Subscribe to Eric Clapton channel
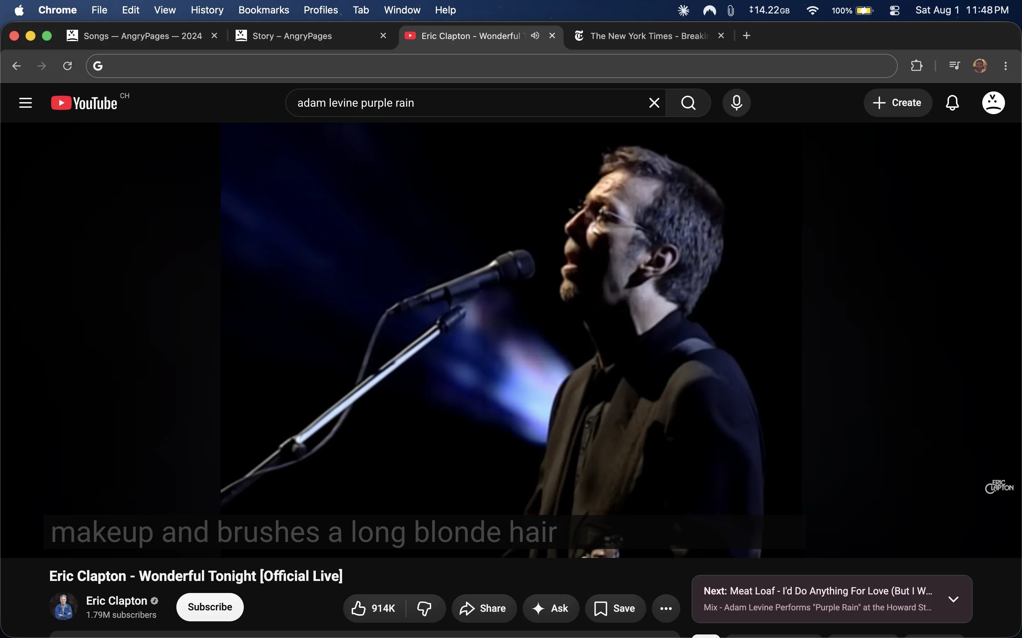 pyautogui.click(x=210, y=607)
